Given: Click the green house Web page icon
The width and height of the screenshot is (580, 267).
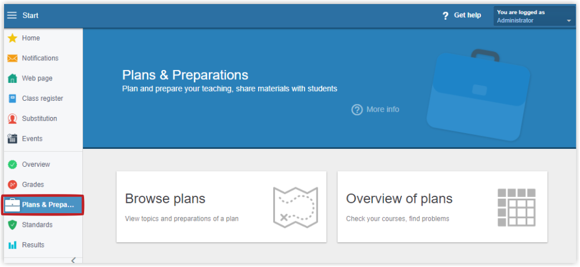Looking at the screenshot, I should [x=13, y=78].
